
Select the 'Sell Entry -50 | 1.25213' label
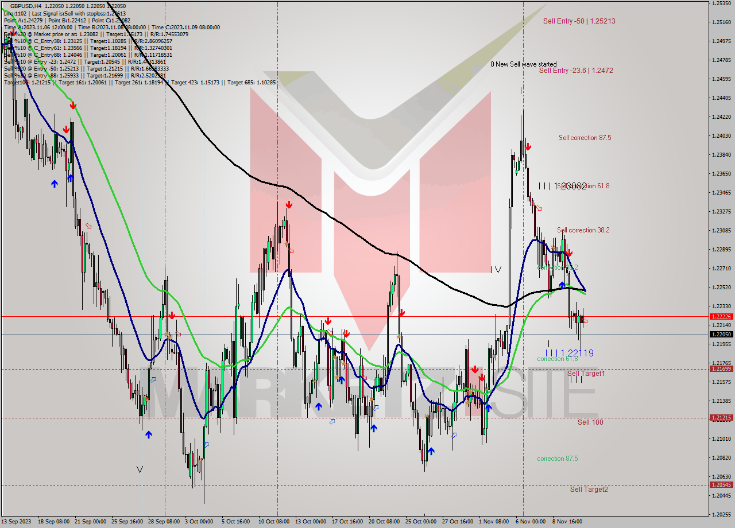(x=579, y=21)
